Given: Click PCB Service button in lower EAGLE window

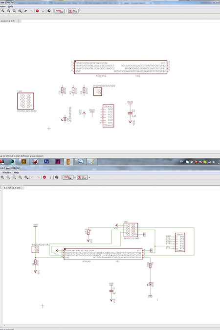Looking at the screenshot, I should pos(82,177).
